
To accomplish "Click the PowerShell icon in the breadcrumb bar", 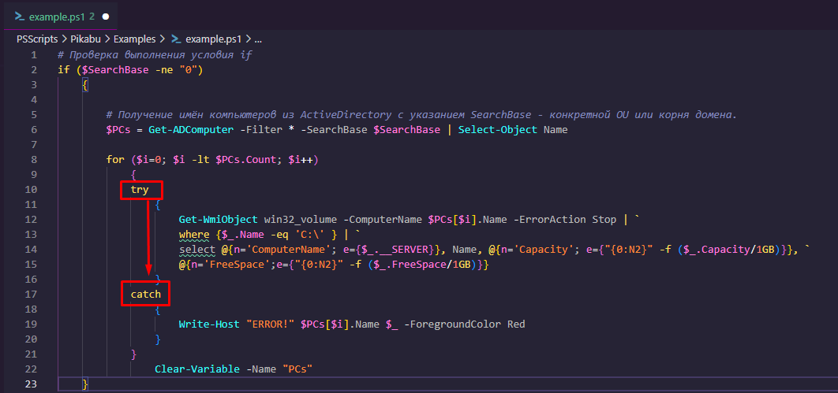I will (x=175, y=38).
